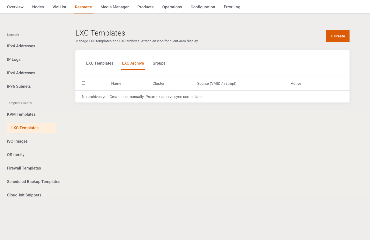Open KVM Templates in sidebar
The image size is (370, 240).
[21, 114]
